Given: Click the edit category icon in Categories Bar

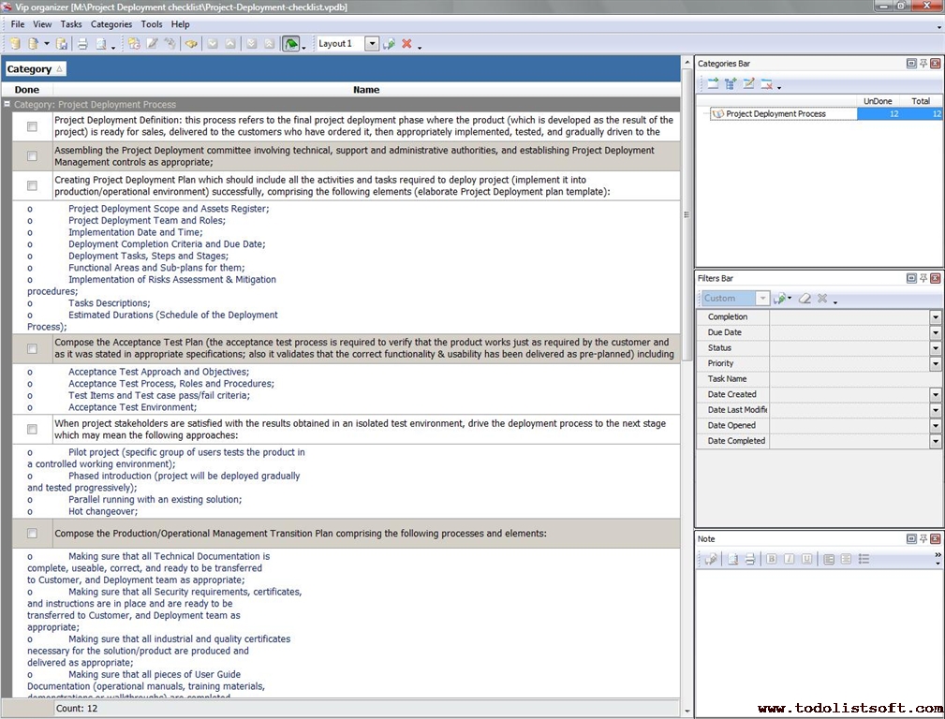Looking at the screenshot, I should click(x=748, y=84).
